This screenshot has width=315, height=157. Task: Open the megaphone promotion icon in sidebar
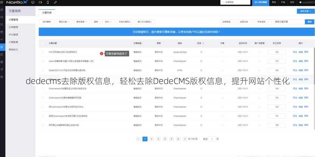point(2,69)
